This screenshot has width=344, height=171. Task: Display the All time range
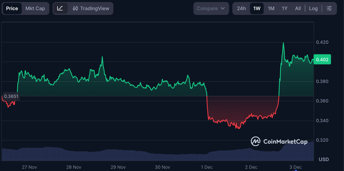298,8
